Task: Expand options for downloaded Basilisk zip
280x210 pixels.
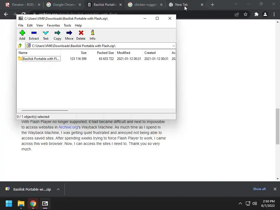Action: (x=58, y=189)
